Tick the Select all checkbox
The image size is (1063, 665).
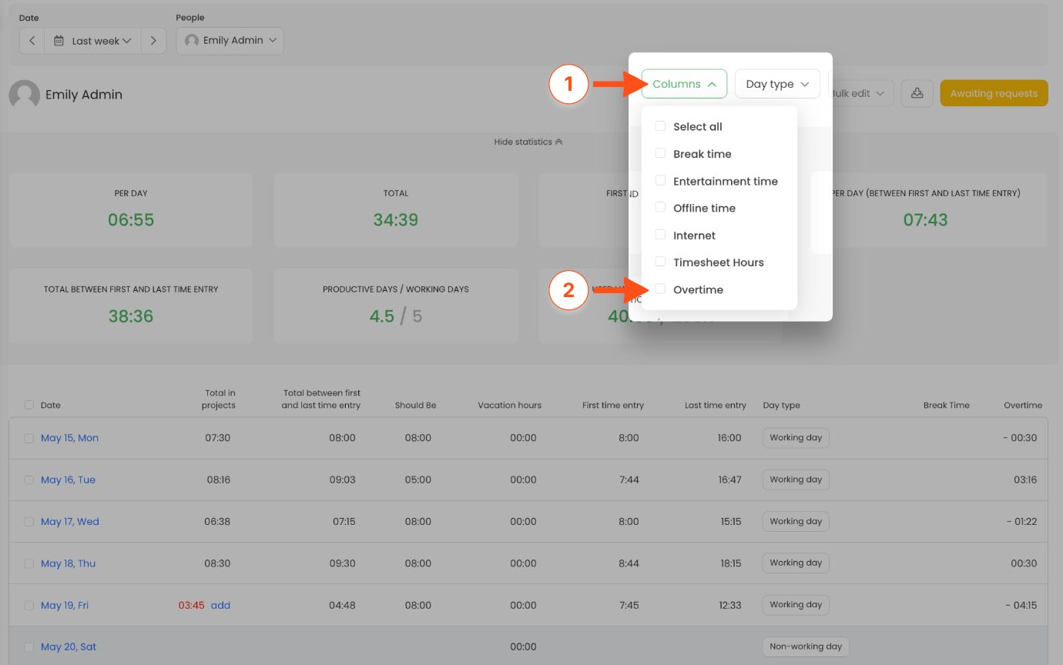[x=660, y=126]
